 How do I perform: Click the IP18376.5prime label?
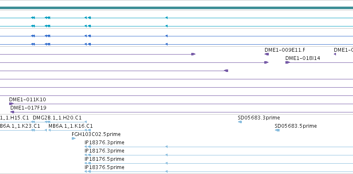tap(105, 167)
